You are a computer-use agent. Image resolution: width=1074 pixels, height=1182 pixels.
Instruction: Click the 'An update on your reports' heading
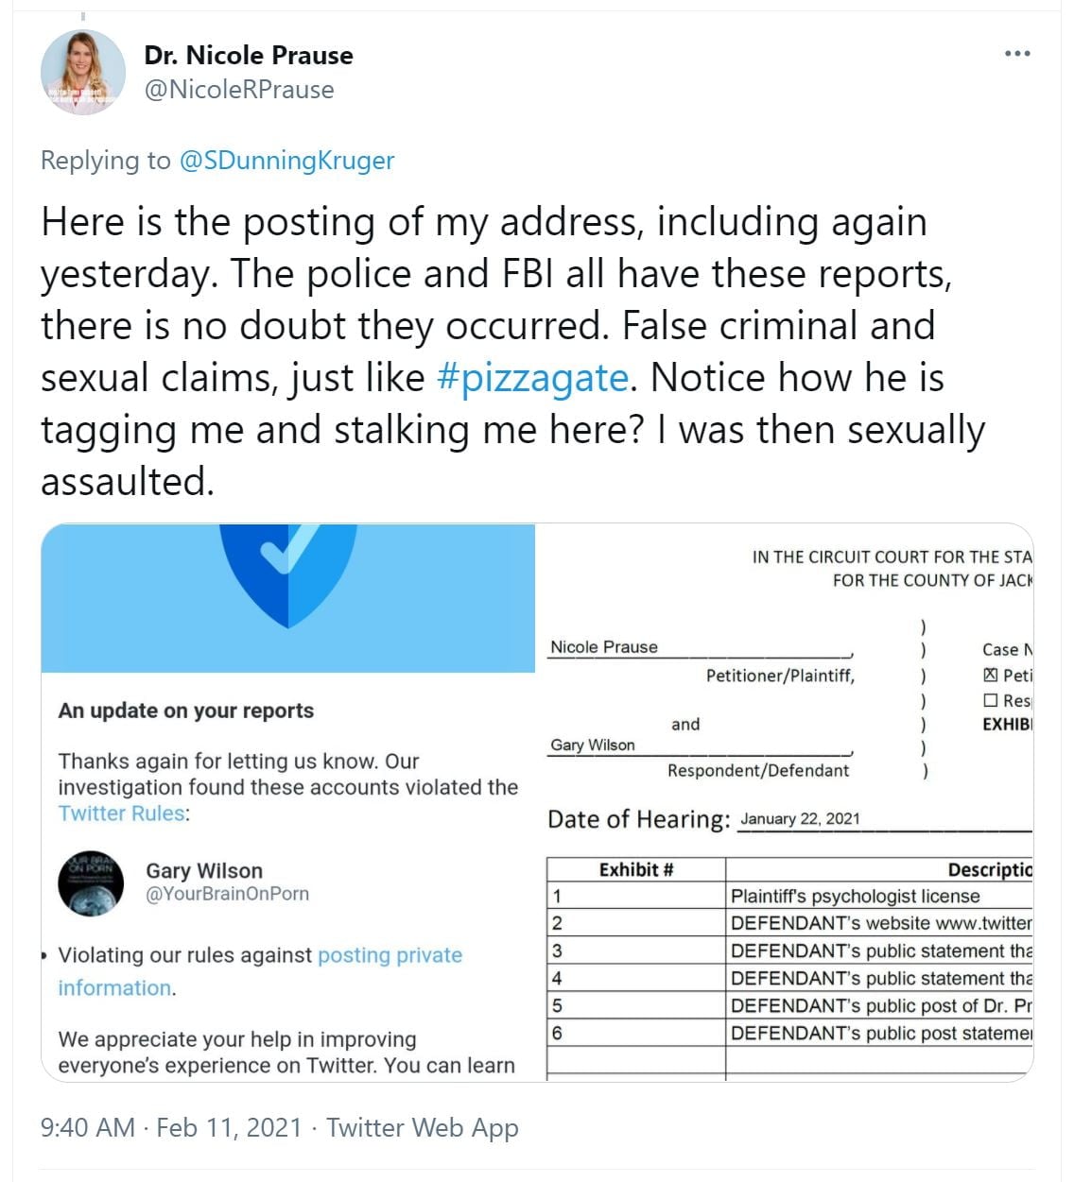pos(186,711)
